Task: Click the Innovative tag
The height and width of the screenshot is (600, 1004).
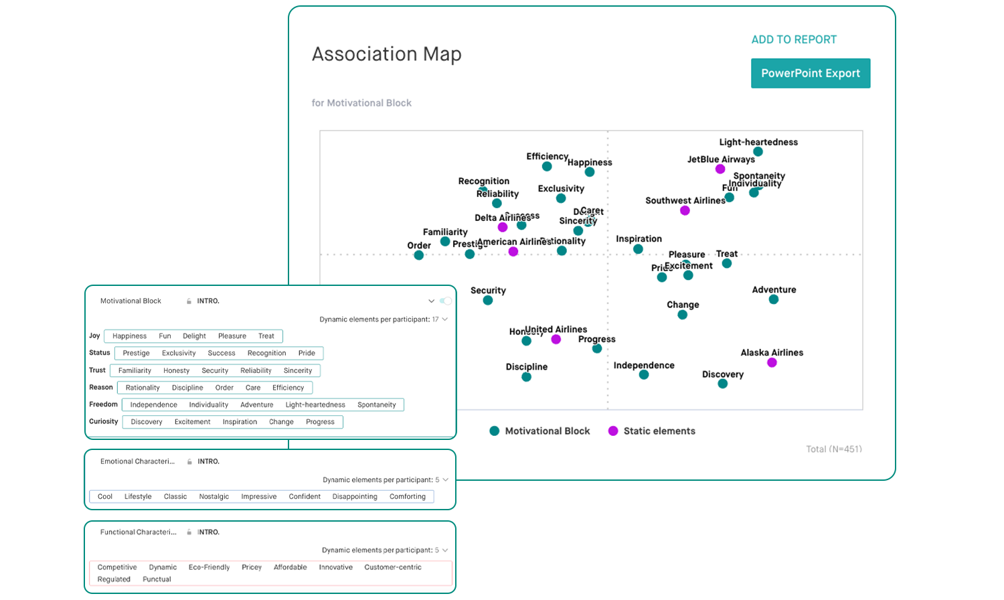Action: tap(336, 567)
